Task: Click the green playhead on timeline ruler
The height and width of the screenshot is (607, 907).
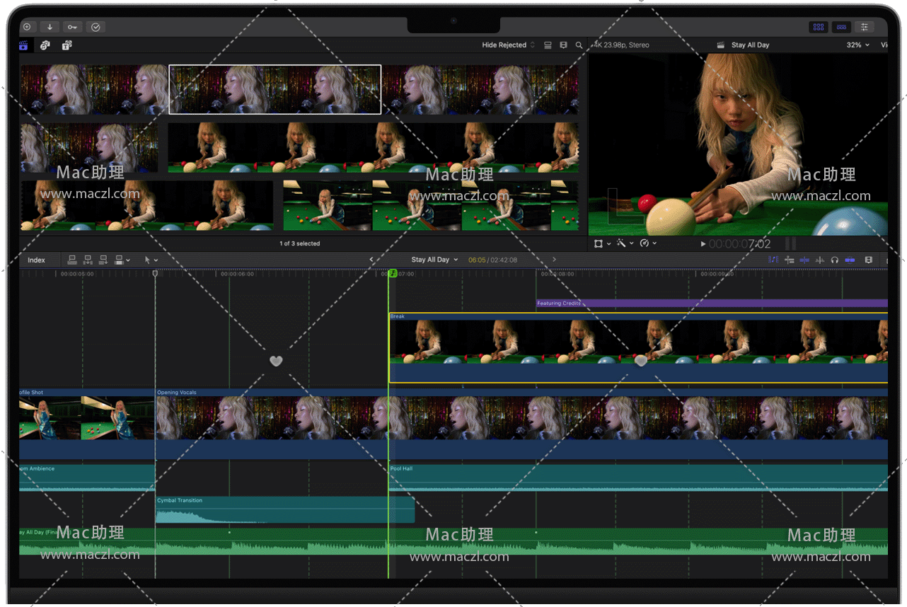Action: point(393,273)
